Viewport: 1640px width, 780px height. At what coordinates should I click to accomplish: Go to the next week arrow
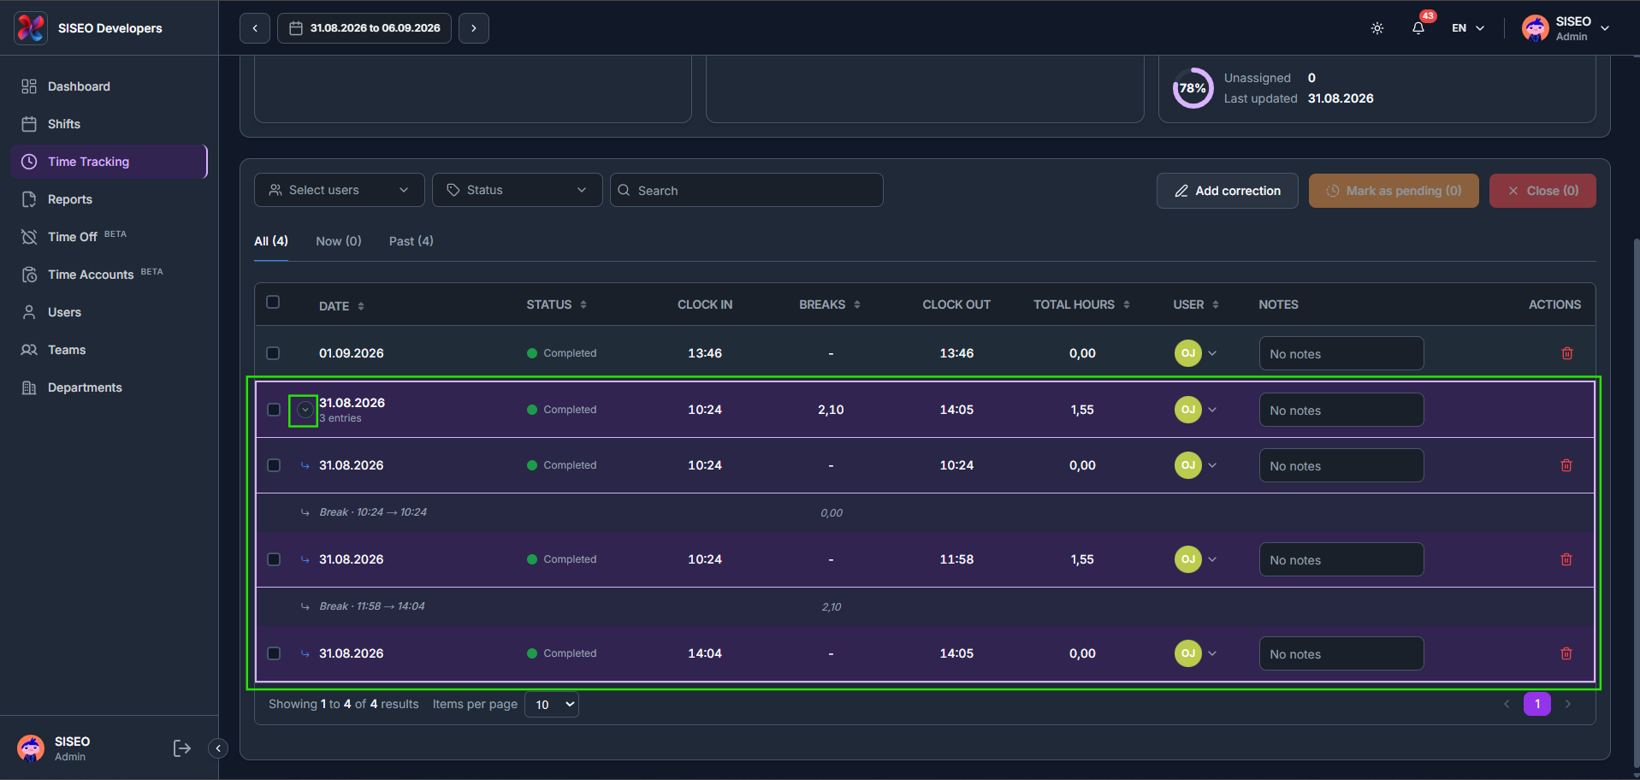[474, 28]
